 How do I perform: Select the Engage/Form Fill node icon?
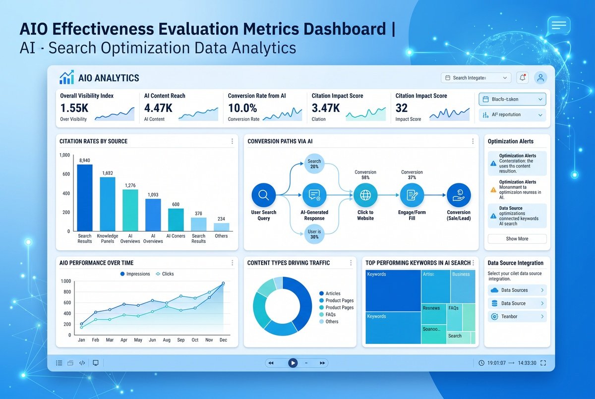coord(412,195)
